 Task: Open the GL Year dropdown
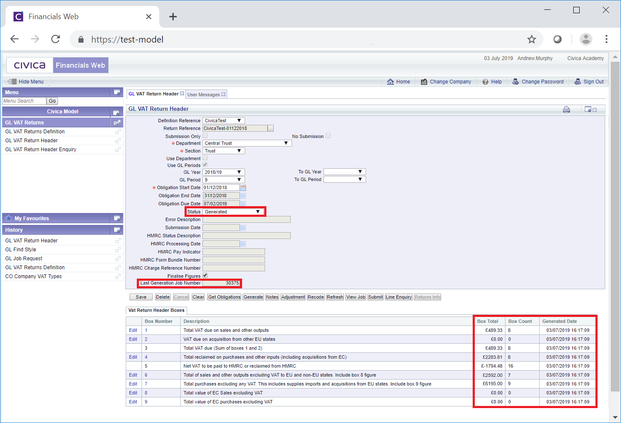coord(224,172)
